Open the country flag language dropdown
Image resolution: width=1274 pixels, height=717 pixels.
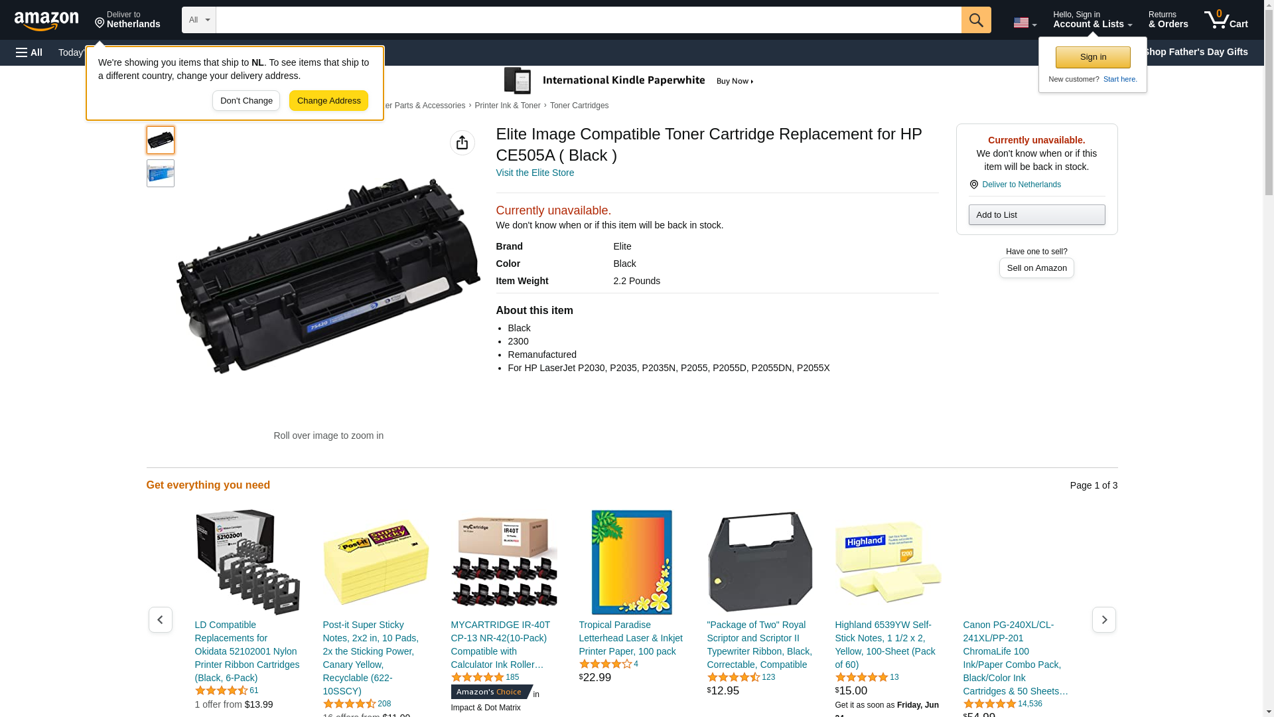tap(1025, 23)
